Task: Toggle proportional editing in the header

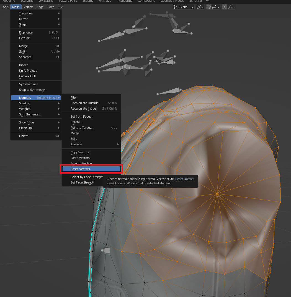Action: (x=225, y=7)
